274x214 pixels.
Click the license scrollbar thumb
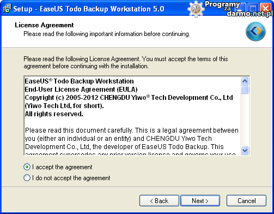(x=245, y=90)
